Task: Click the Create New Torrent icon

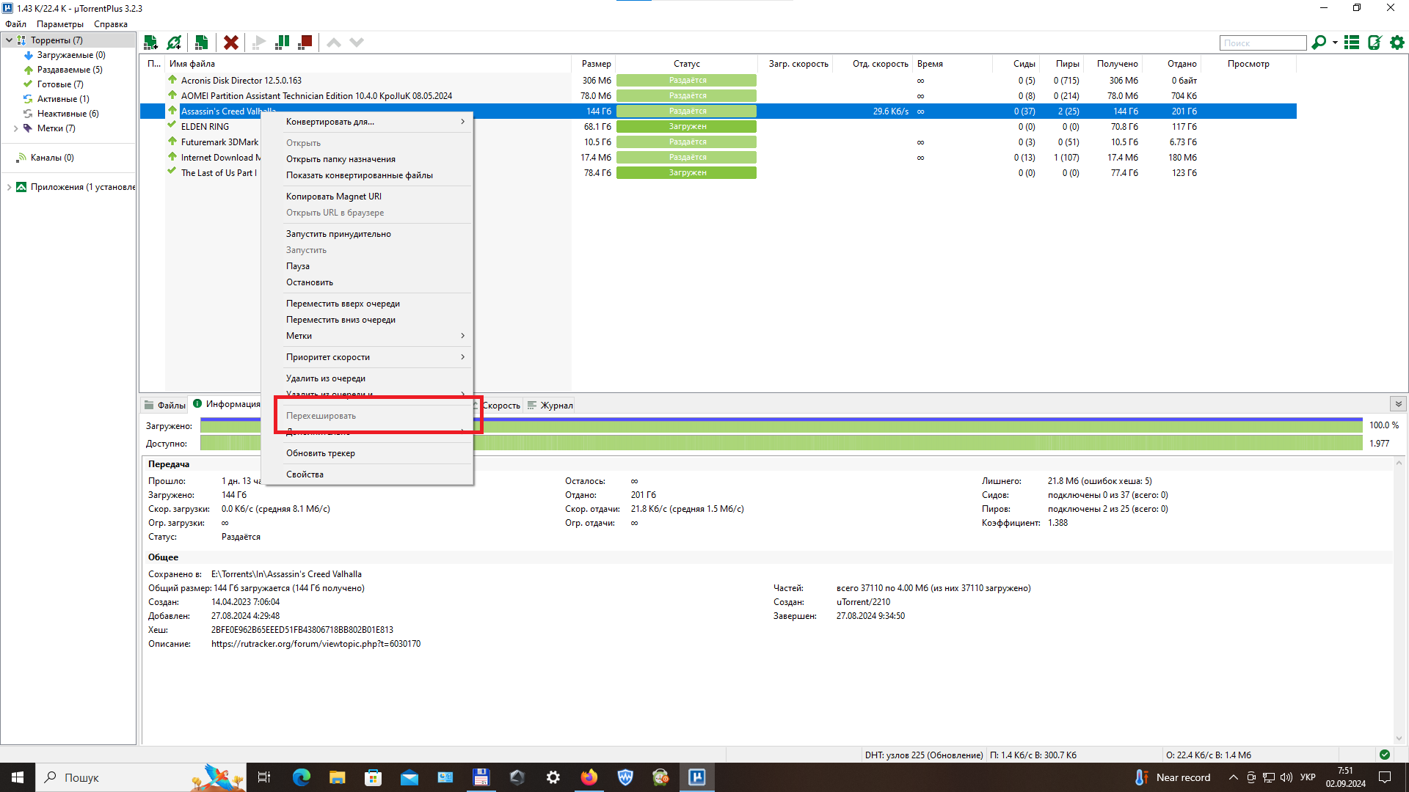Action: [201, 43]
